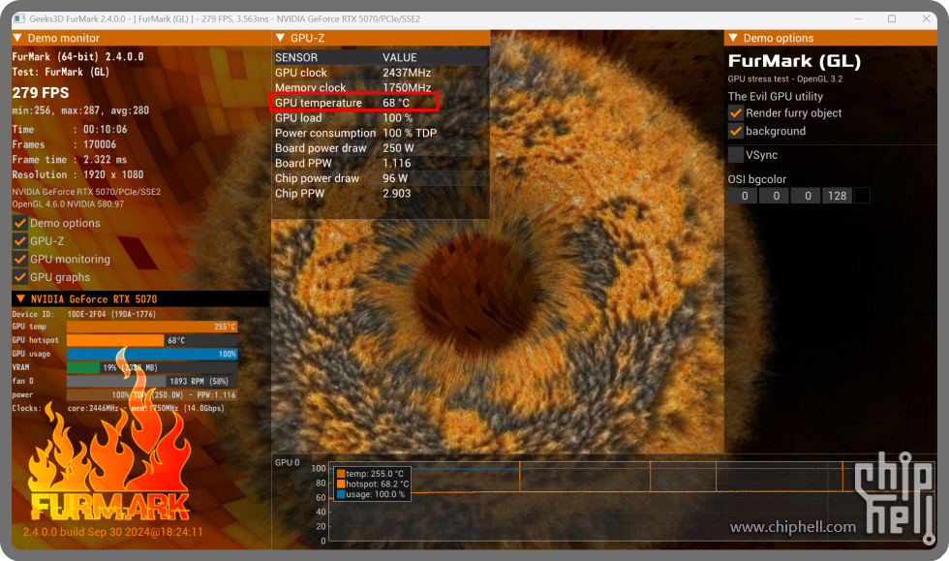Click the Resolution 1920 x 1080 line
Viewport: 949px width, 561px height.
[x=78, y=175]
